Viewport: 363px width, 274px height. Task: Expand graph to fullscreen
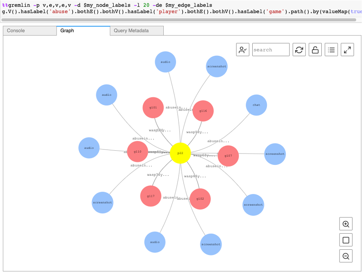(x=347, y=50)
